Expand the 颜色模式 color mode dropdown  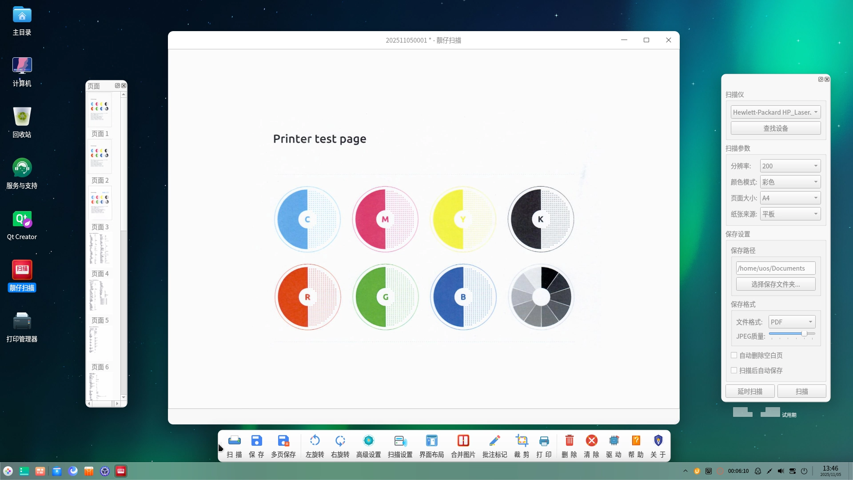(x=790, y=182)
